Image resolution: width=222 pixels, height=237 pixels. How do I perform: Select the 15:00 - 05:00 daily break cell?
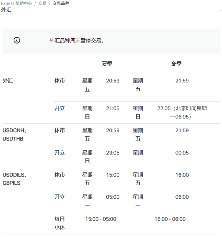tap(100, 219)
